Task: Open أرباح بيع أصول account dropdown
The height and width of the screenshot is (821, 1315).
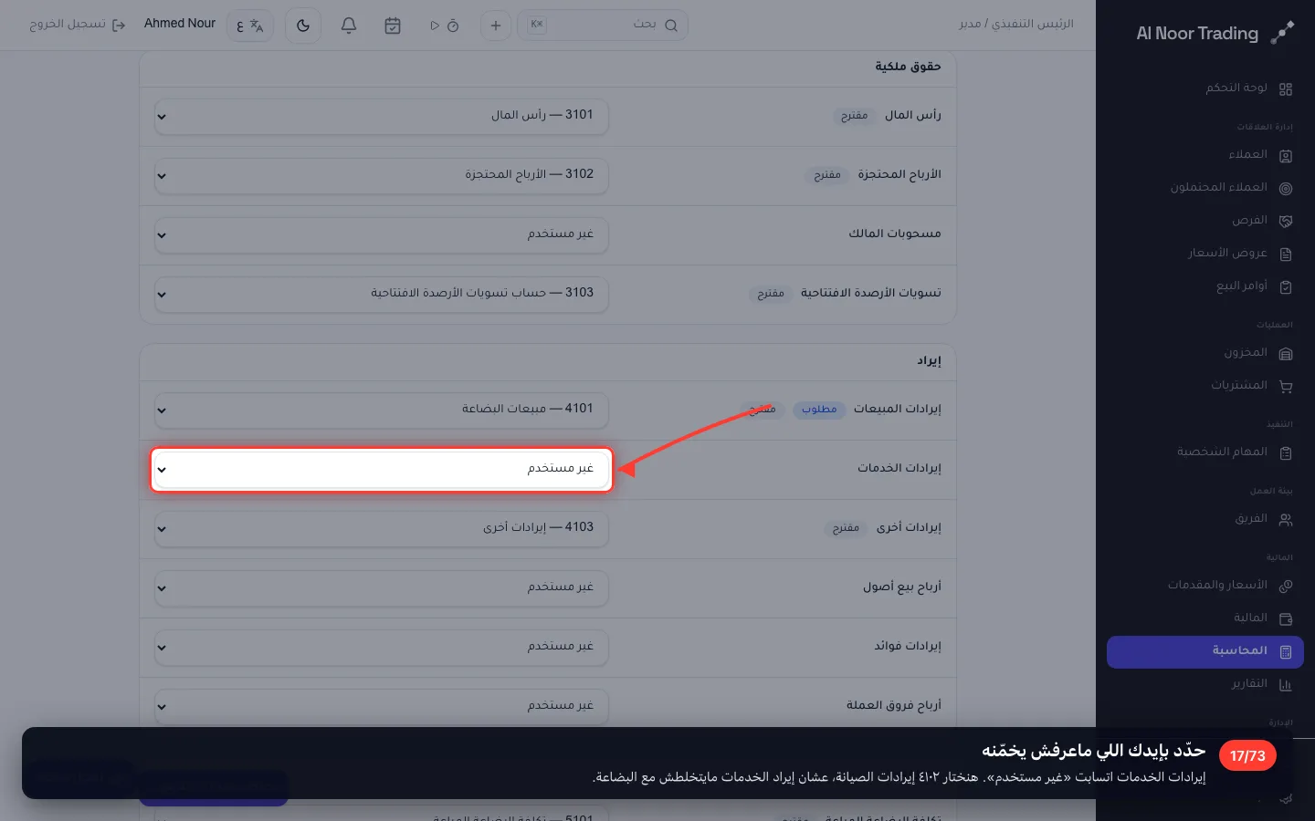Action: [x=381, y=587]
